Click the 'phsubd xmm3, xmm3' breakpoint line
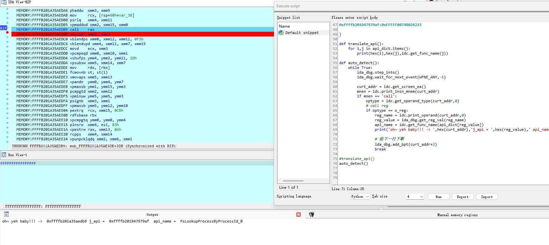This screenshot has height=245, width=549. click(142, 34)
